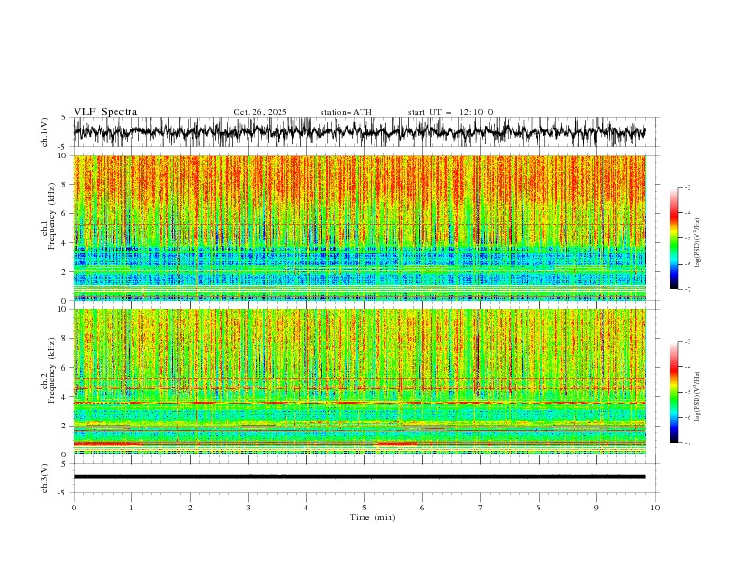Click the "-5" tick of ch.3(V) axis
The image size is (738, 570).
point(63,493)
